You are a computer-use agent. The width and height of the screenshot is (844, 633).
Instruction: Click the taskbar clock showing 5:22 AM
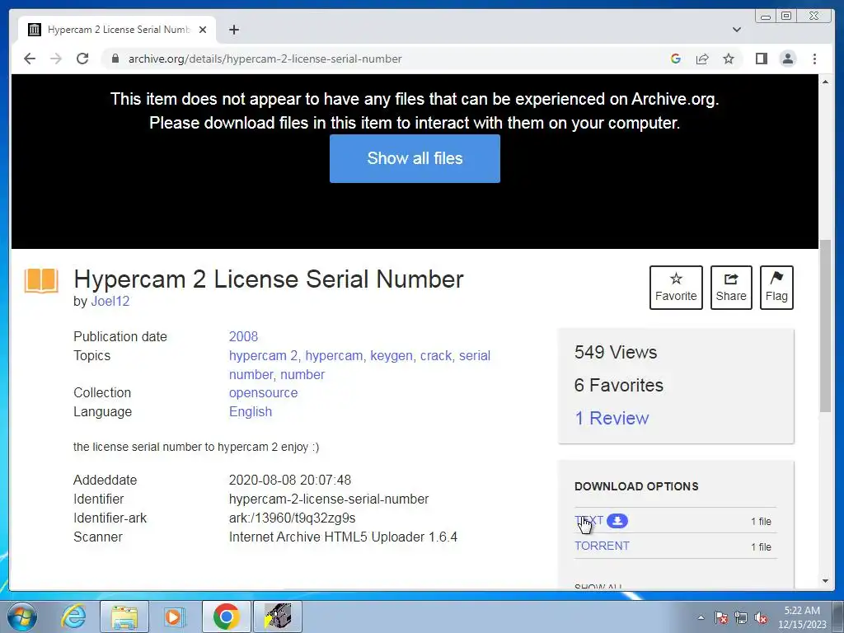point(802,617)
